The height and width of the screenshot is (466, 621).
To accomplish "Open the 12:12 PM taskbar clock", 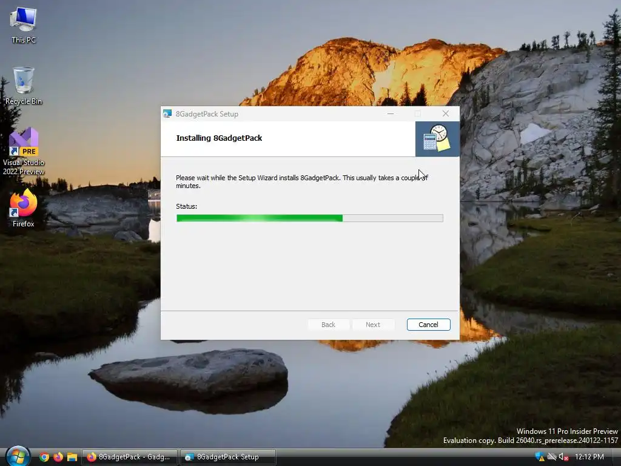I will pyautogui.click(x=589, y=457).
